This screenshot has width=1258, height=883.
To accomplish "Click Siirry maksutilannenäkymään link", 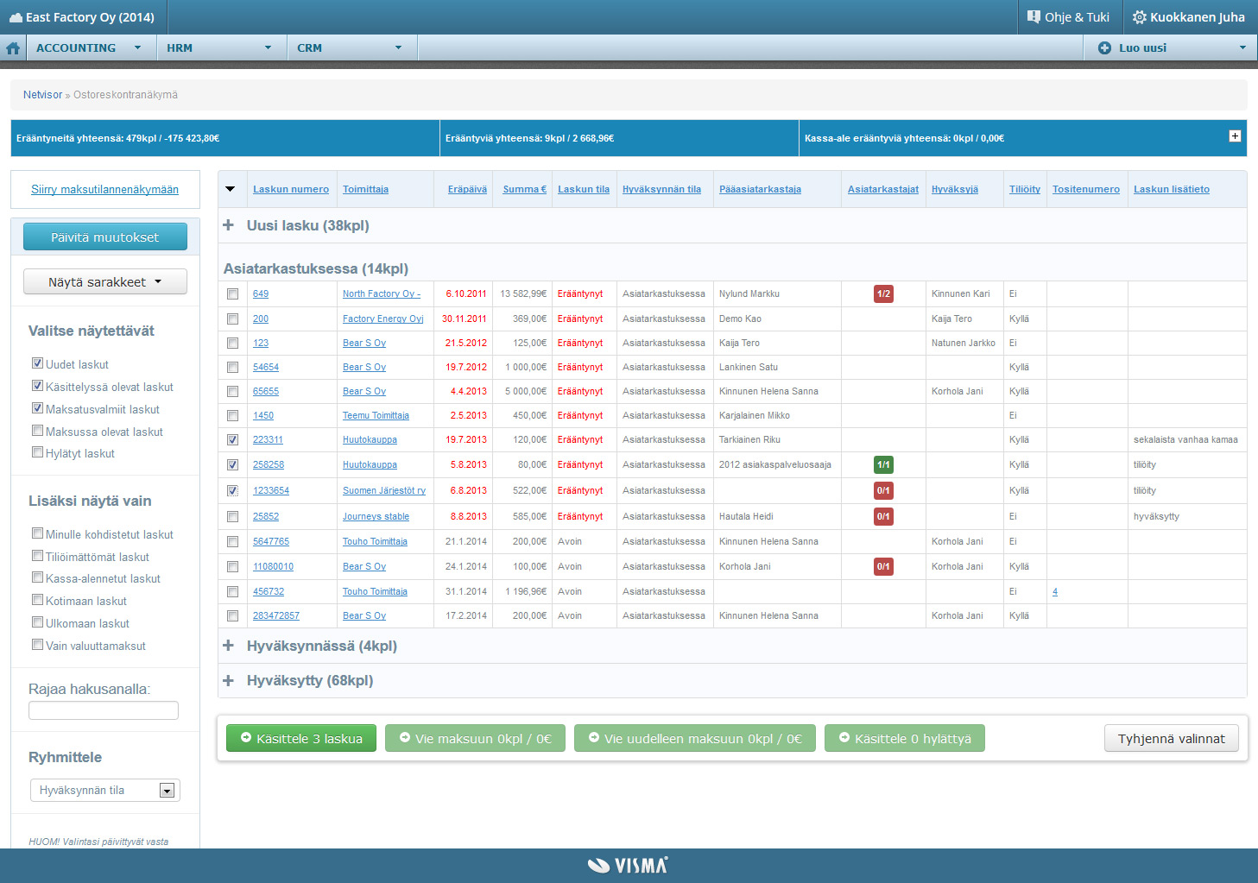I will pos(105,190).
